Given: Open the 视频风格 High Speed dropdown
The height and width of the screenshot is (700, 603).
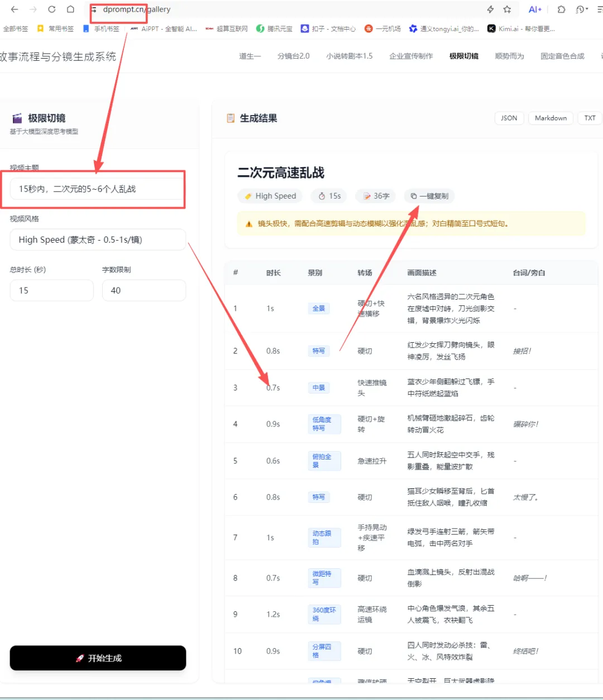Looking at the screenshot, I should (x=98, y=240).
